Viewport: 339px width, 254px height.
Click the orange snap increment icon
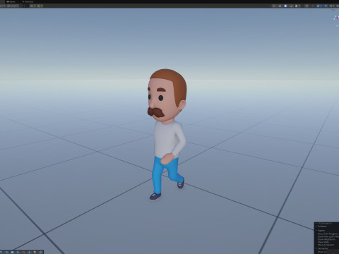[x=39, y=6]
